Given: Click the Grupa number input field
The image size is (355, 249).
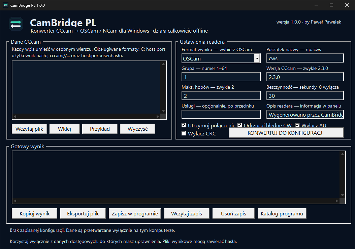Looking at the screenshot, I should pos(221,77).
